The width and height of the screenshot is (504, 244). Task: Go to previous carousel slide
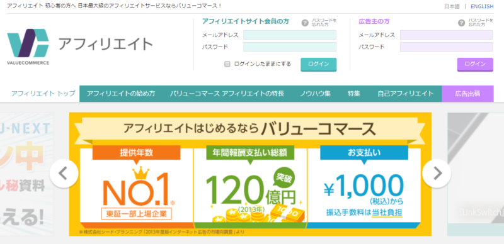click(64, 174)
